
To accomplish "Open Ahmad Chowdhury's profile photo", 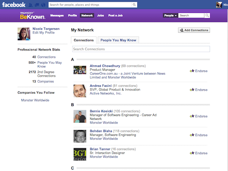I will 80,70.
